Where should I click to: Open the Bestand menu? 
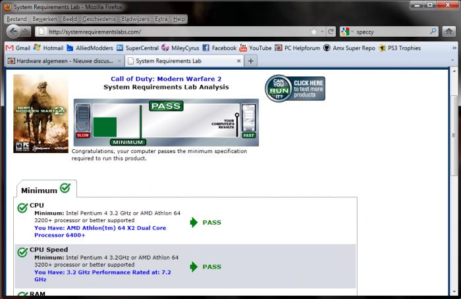pyautogui.click(x=16, y=19)
